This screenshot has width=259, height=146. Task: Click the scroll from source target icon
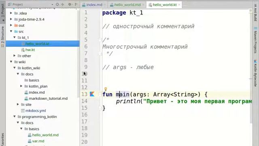coord(57,4)
